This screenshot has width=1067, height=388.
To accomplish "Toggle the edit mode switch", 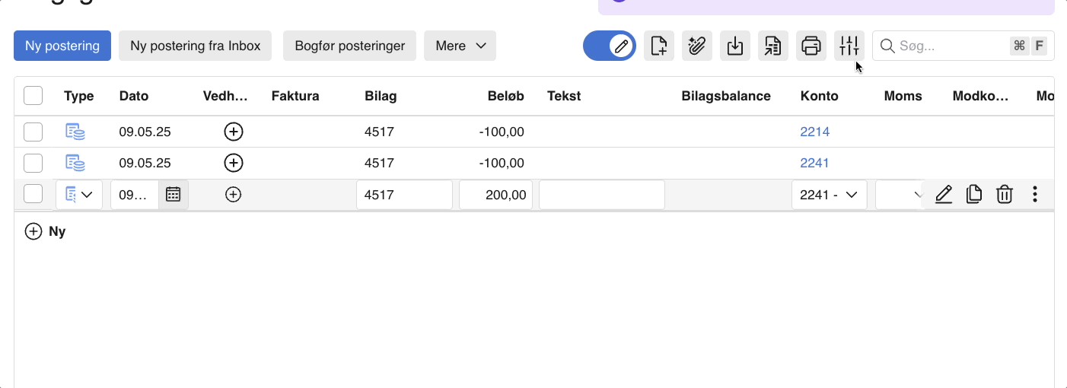I will pos(610,46).
